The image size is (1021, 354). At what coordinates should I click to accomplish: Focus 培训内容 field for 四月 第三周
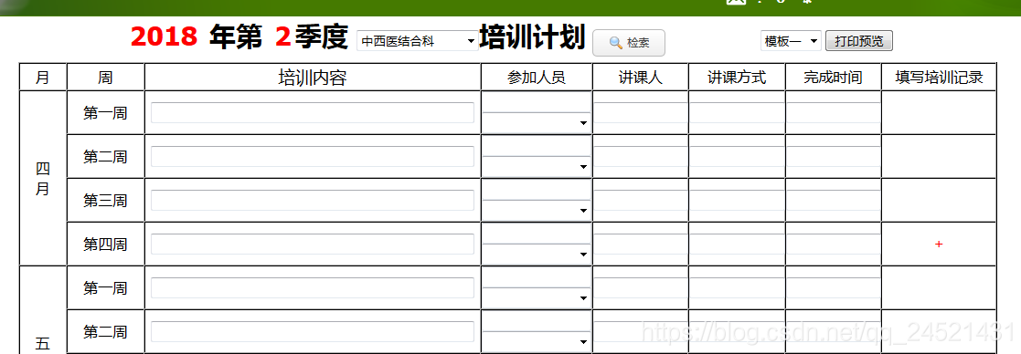[313, 201]
